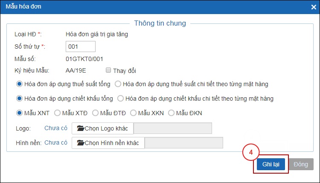Select Hóa đơn áp dụng thuế suất tổng
The height and width of the screenshot is (183, 320).
pyautogui.click(x=19, y=84)
